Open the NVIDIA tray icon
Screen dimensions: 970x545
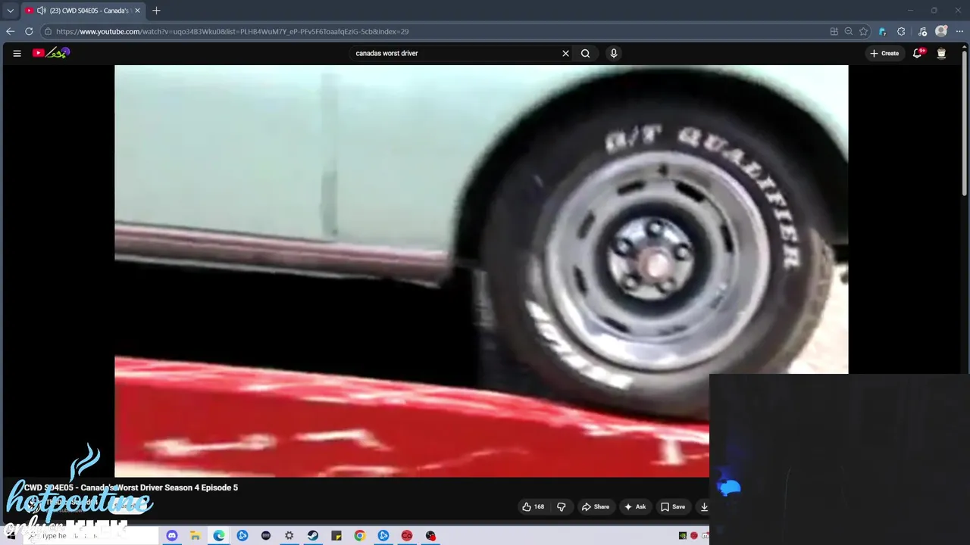[682, 535]
